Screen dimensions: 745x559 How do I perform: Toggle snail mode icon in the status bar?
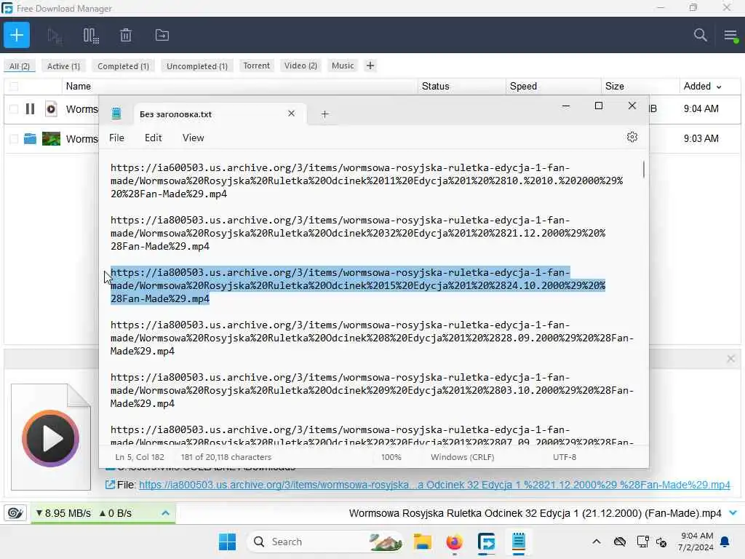(15, 513)
